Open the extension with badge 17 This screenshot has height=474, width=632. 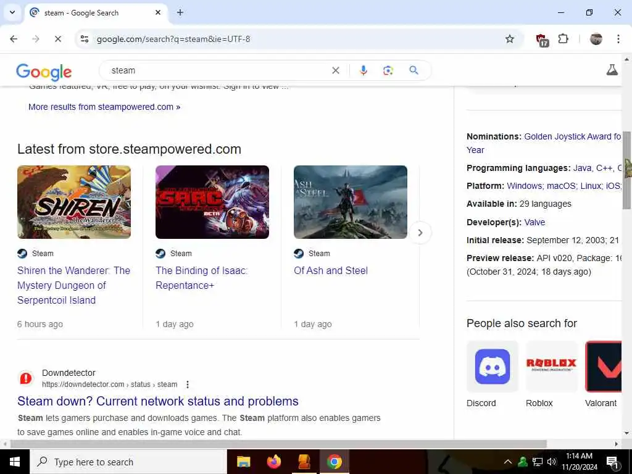[541, 39]
